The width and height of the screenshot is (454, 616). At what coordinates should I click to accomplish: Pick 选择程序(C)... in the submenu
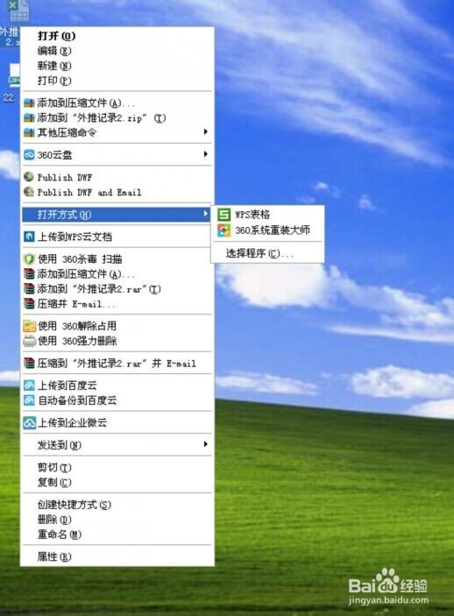tap(267, 253)
